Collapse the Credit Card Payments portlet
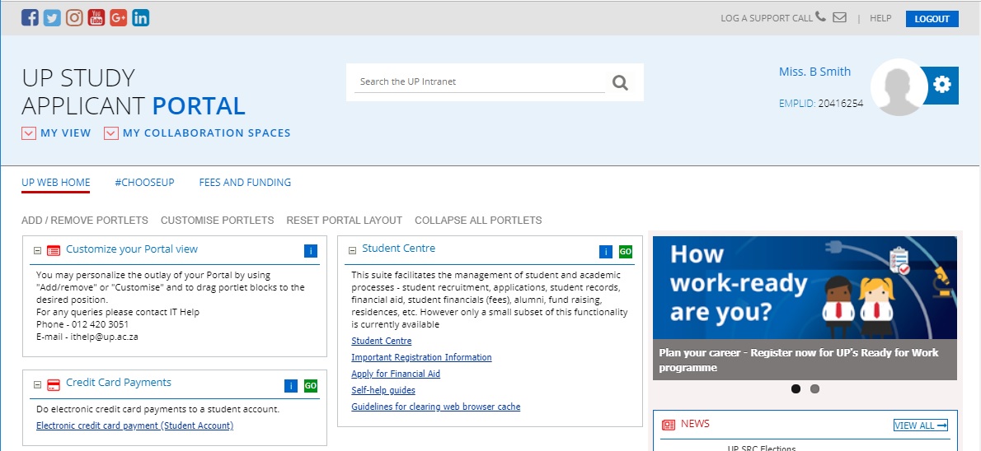The width and height of the screenshot is (981, 451). [x=38, y=384]
